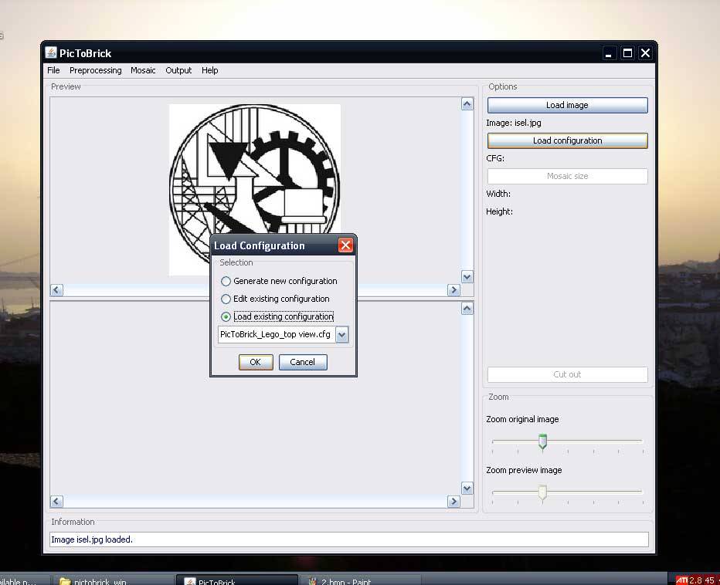Open the File menu

53,70
